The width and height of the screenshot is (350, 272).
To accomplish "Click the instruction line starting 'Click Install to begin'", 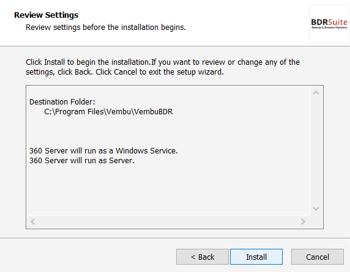I will tap(163, 62).
